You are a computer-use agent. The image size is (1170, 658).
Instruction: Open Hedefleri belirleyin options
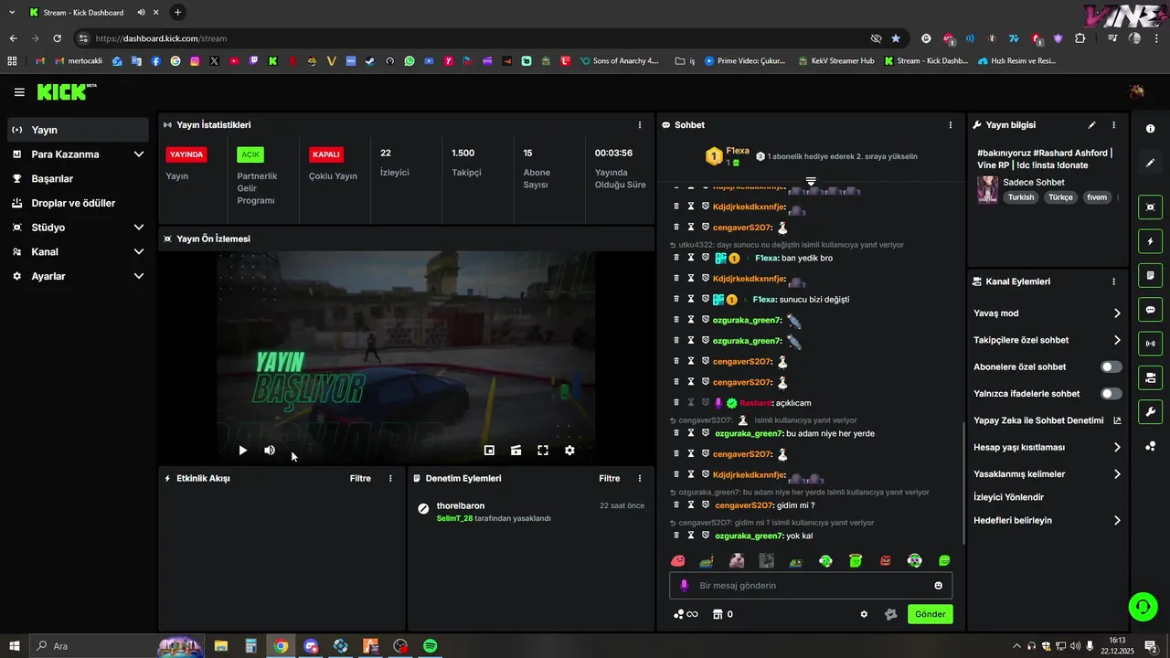pos(1048,521)
